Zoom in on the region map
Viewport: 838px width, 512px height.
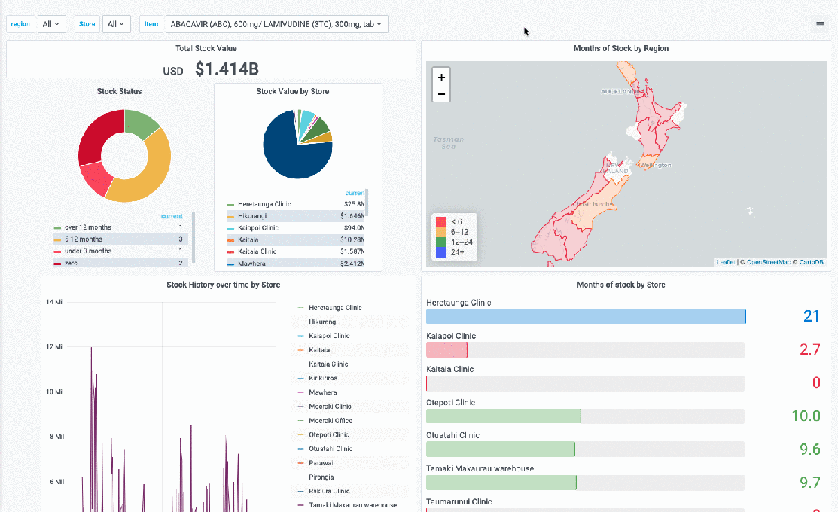point(441,77)
